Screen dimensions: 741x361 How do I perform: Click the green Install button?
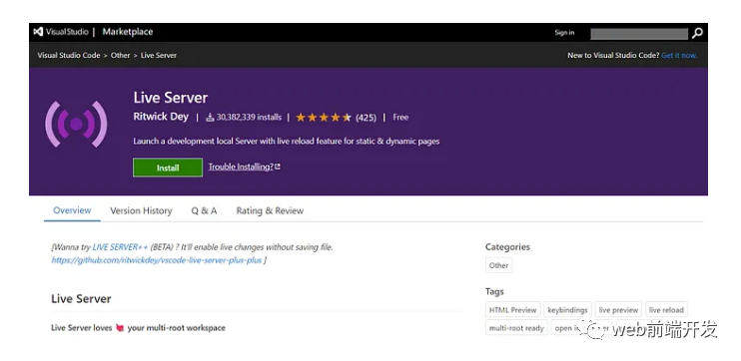click(x=168, y=168)
